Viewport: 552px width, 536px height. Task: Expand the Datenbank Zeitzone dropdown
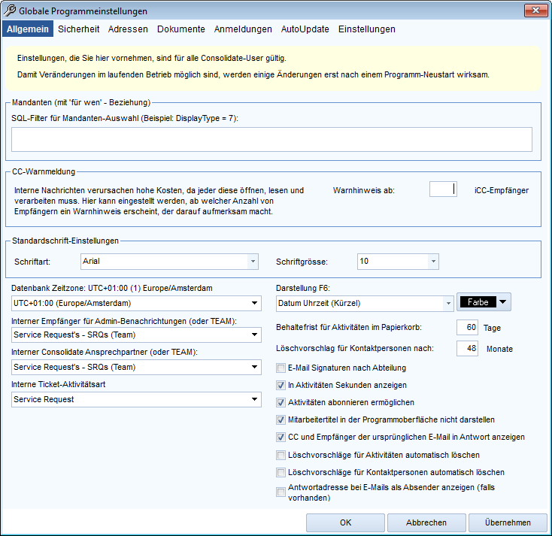click(255, 303)
